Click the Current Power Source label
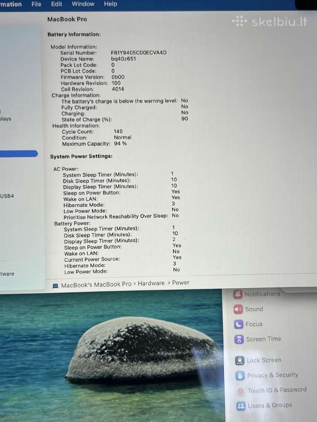Viewport: 317px width, 422px height. [92, 259]
